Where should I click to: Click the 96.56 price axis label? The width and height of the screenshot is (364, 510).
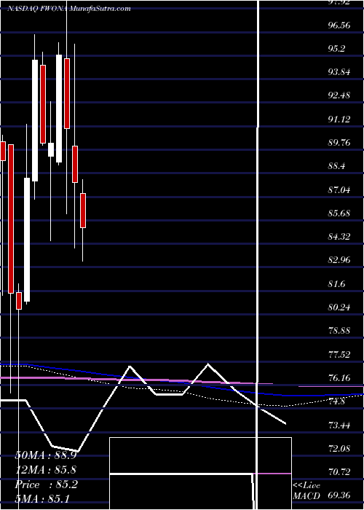tap(339, 25)
